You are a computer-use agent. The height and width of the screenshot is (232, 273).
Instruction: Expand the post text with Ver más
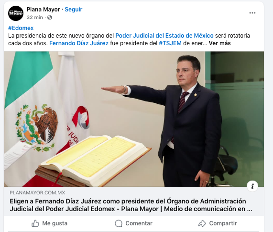point(220,43)
